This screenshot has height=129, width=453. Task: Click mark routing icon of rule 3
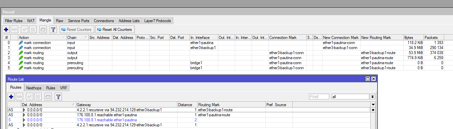[x=21, y=58]
